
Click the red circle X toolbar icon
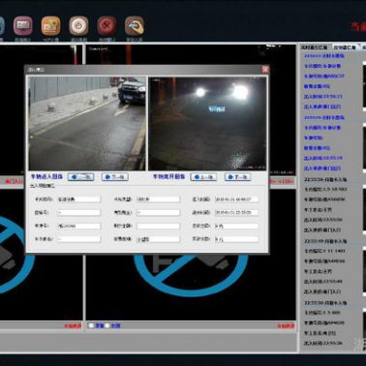[x=107, y=26]
